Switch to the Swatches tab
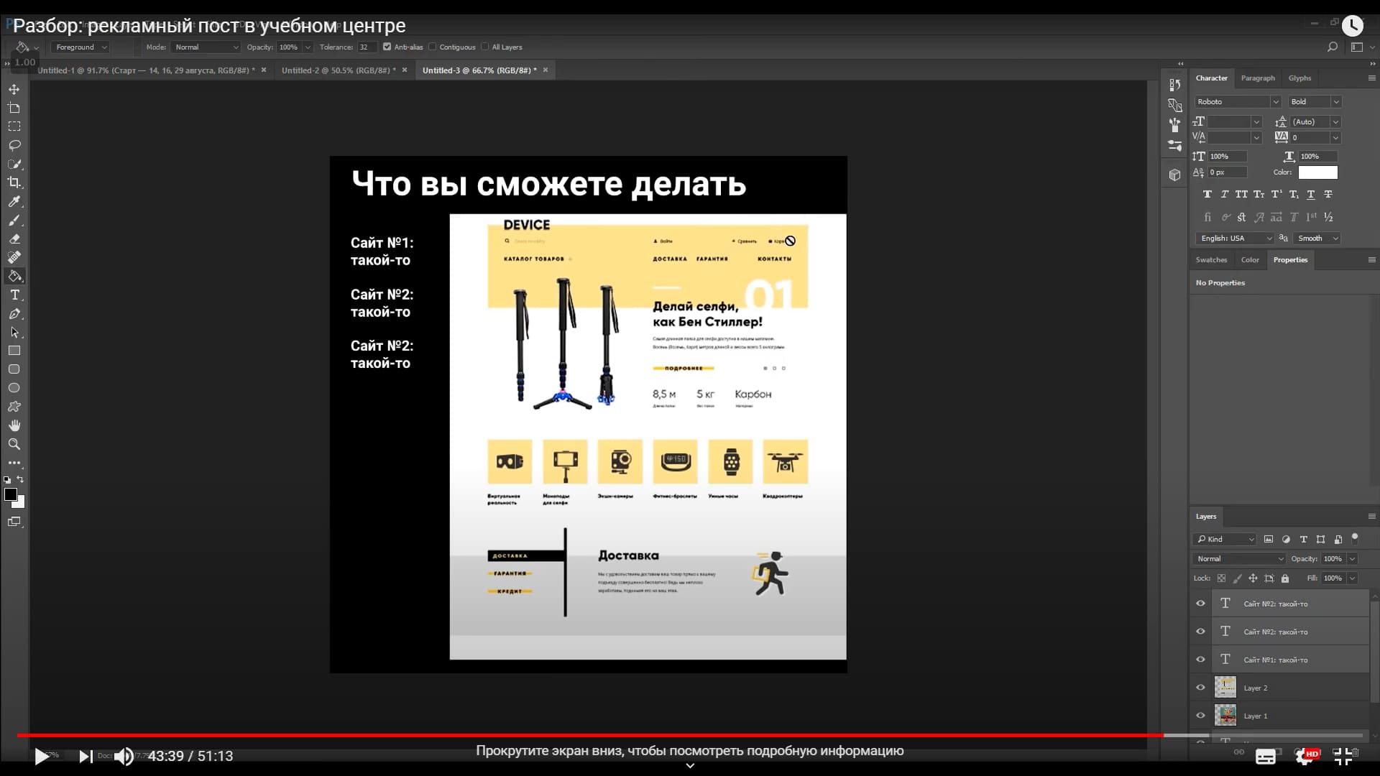 pyautogui.click(x=1211, y=260)
